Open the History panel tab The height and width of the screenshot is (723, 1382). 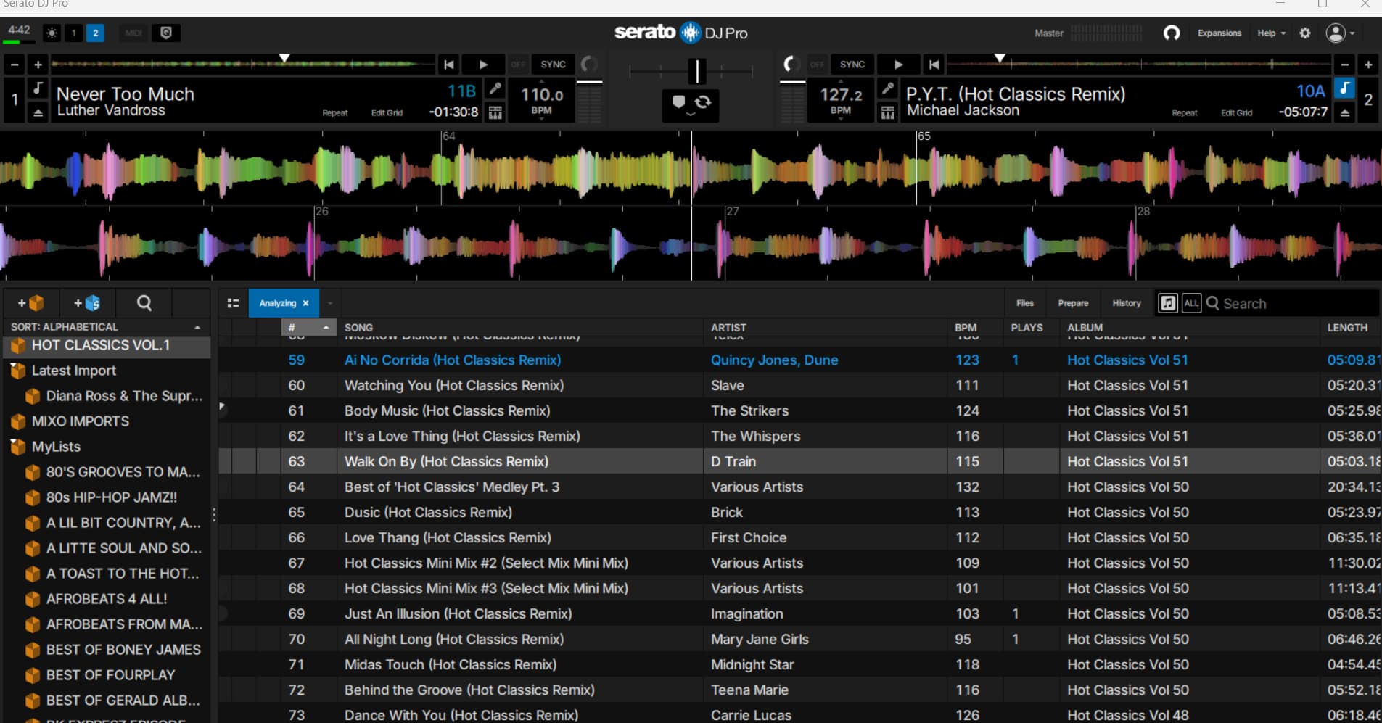tap(1126, 303)
